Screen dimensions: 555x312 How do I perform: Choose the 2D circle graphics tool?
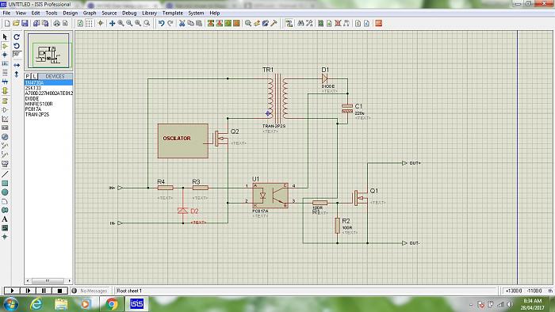pos(5,192)
